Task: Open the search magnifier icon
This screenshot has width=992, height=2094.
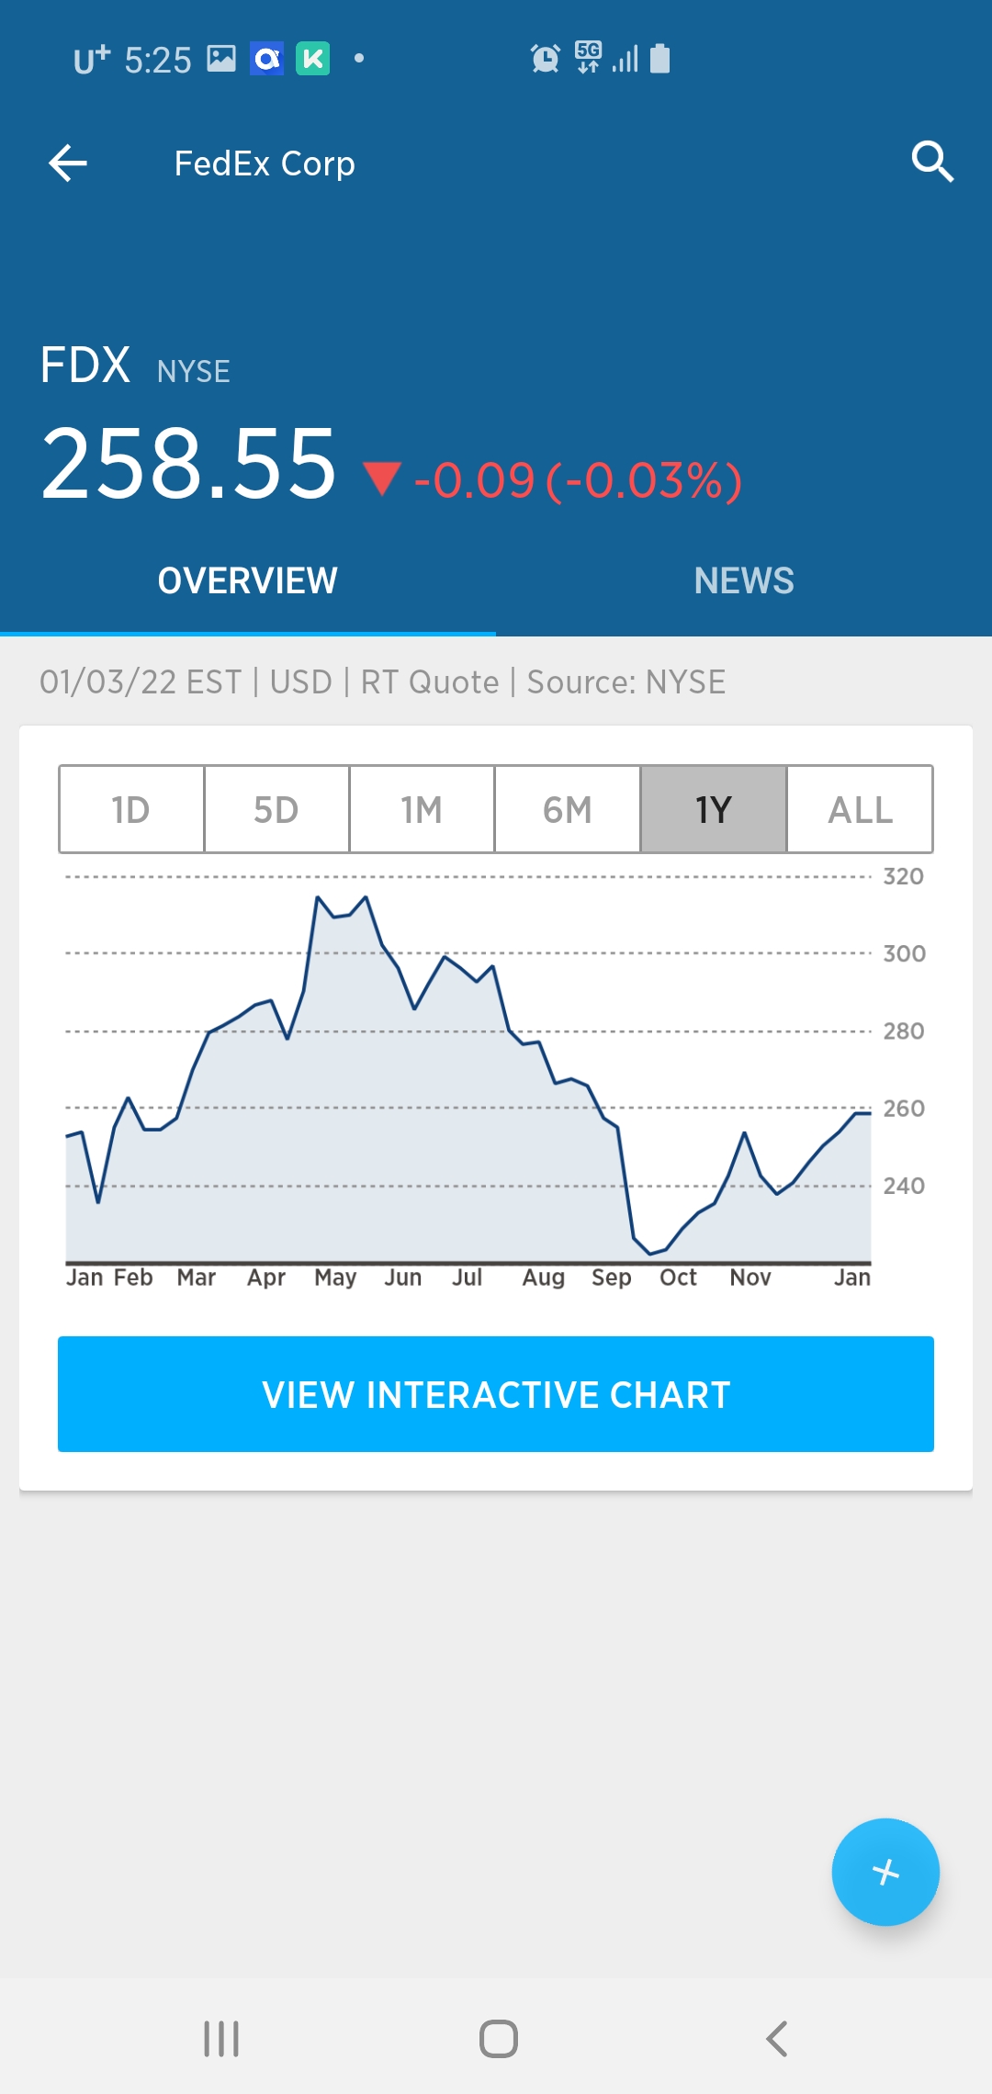Action: (932, 163)
